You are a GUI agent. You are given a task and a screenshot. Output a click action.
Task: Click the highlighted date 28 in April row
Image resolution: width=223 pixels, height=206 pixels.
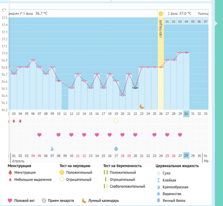[x=186, y=156]
